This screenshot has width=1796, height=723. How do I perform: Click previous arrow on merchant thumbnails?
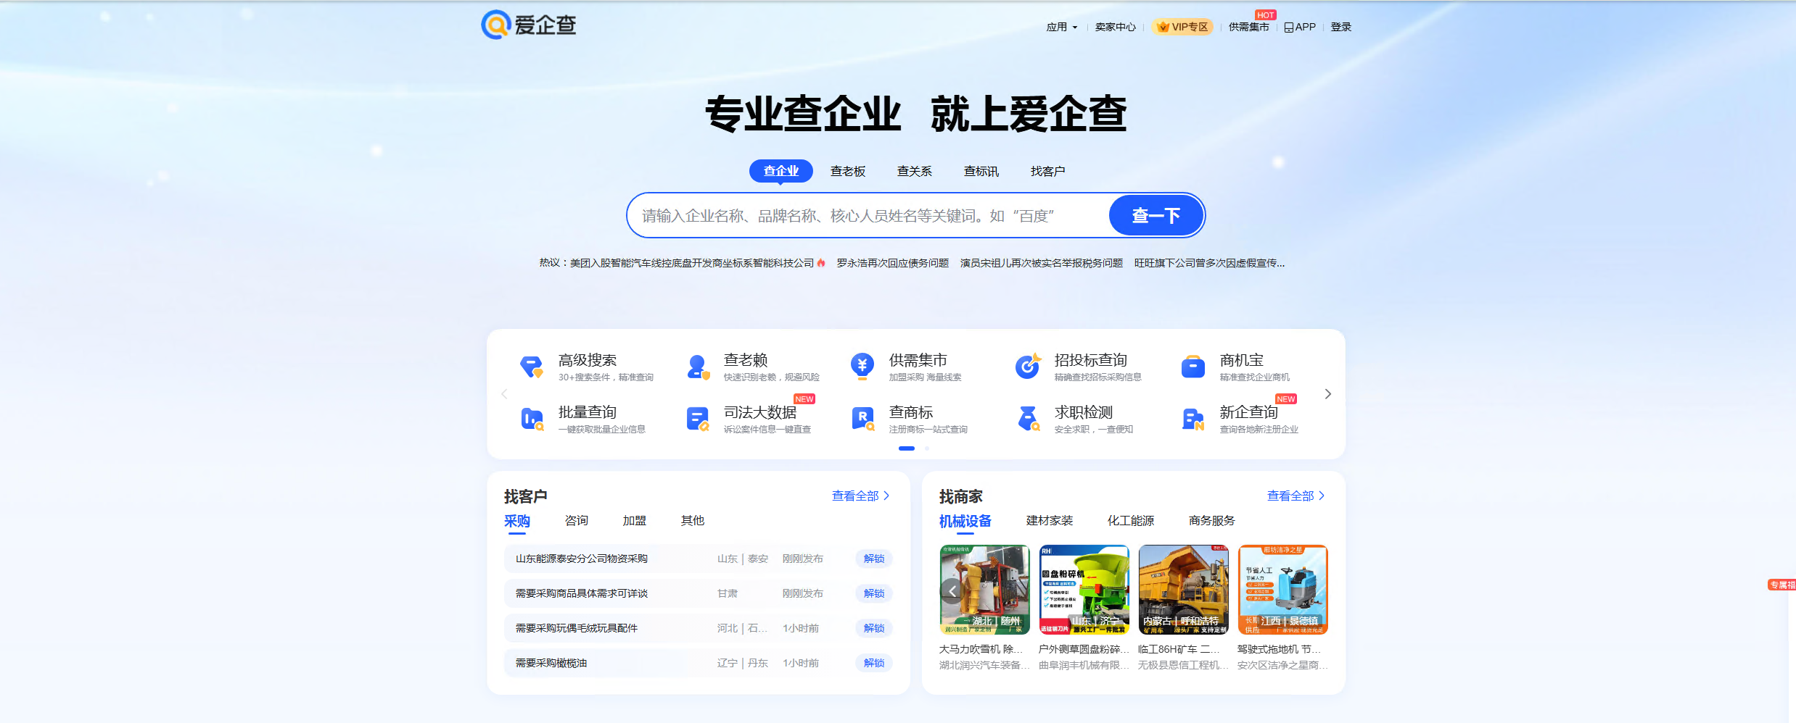click(x=952, y=591)
